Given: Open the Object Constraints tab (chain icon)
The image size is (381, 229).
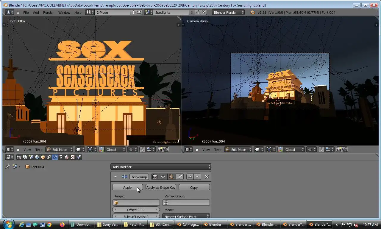Looking at the screenshot, I should point(49,157).
